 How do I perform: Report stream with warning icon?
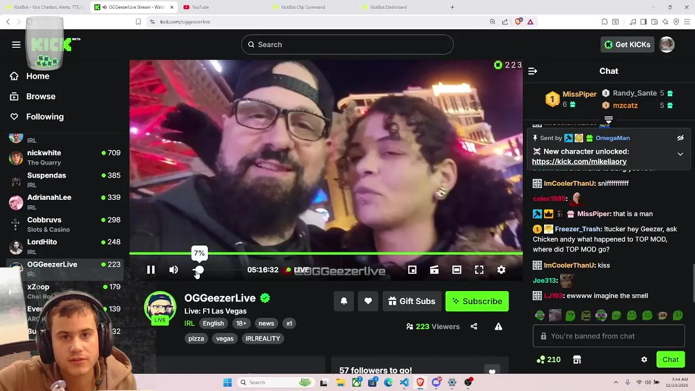click(x=498, y=326)
